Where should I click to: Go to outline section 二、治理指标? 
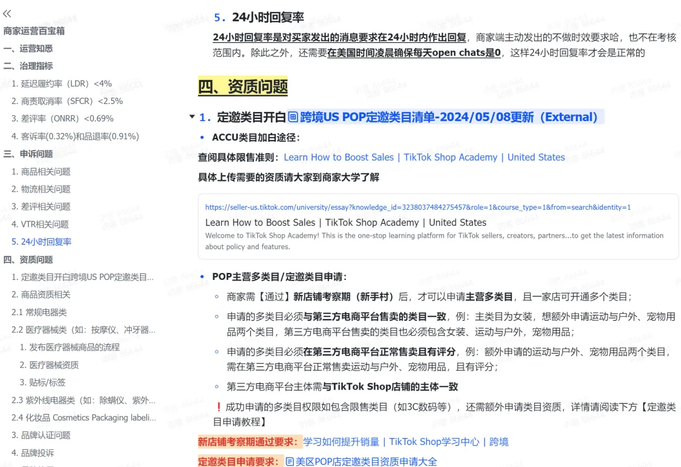tap(28, 66)
